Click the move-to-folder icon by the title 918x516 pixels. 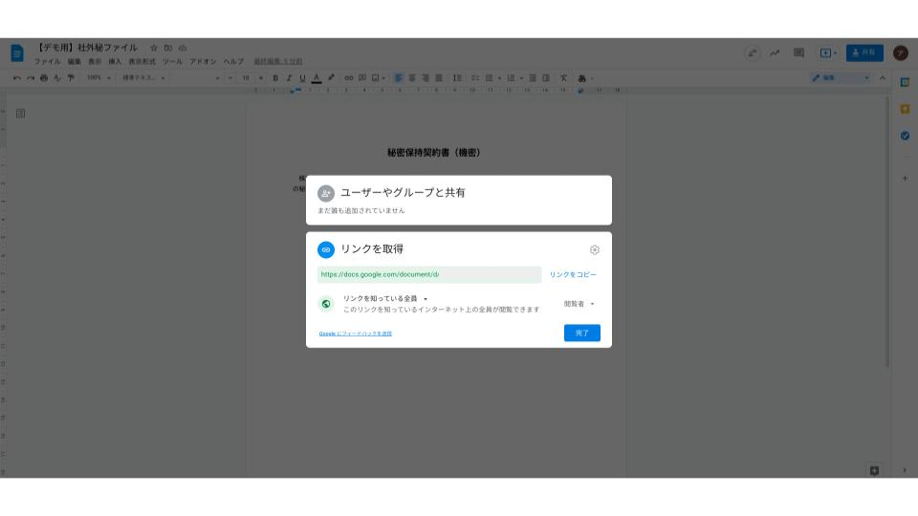pos(168,48)
